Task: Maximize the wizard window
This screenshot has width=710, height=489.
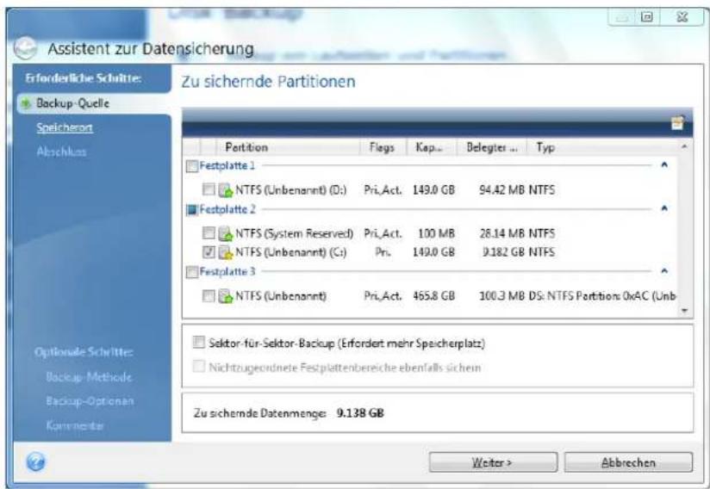Action: [647, 16]
